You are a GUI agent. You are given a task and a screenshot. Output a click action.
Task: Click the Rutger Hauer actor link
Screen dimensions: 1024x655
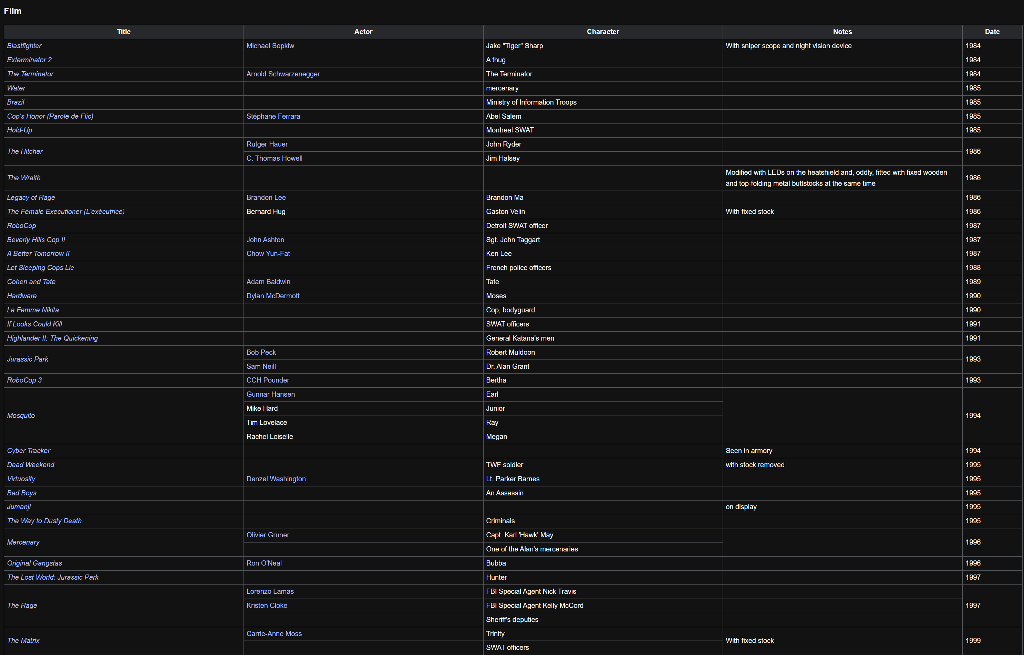coord(267,144)
